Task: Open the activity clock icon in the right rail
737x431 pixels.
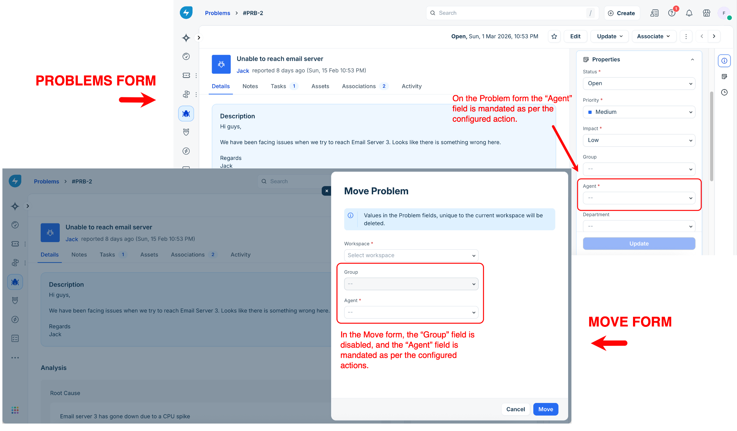Action: [724, 93]
